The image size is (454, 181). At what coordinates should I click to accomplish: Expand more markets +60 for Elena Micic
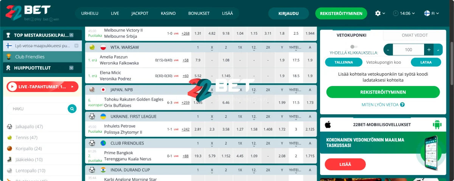(185, 76)
